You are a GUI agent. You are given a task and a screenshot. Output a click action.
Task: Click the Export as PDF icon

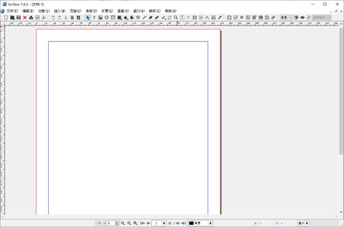[44, 18]
